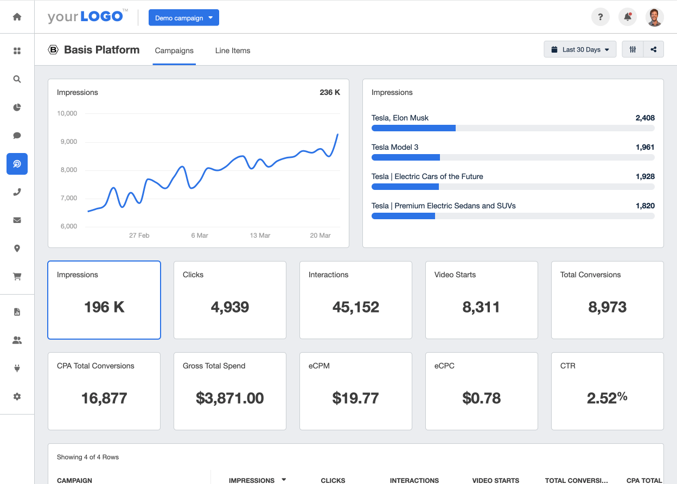Image resolution: width=677 pixels, height=484 pixels.
Task: Click the 20 Mar chart axis label
Action: 321,235
